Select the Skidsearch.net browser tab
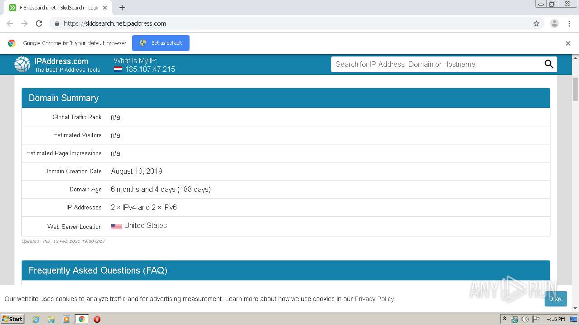Viewport: 579px width, 325px height. [58, 8]
